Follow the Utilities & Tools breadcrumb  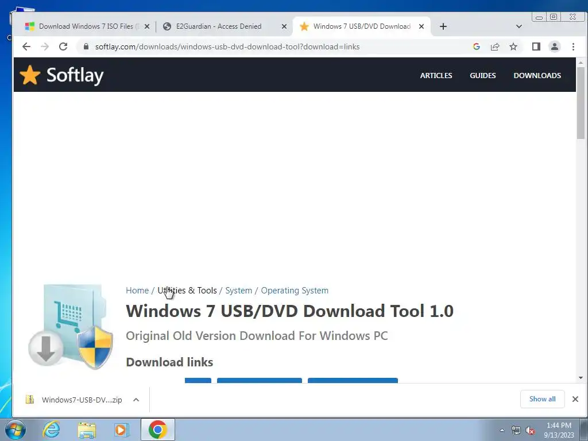187,290
